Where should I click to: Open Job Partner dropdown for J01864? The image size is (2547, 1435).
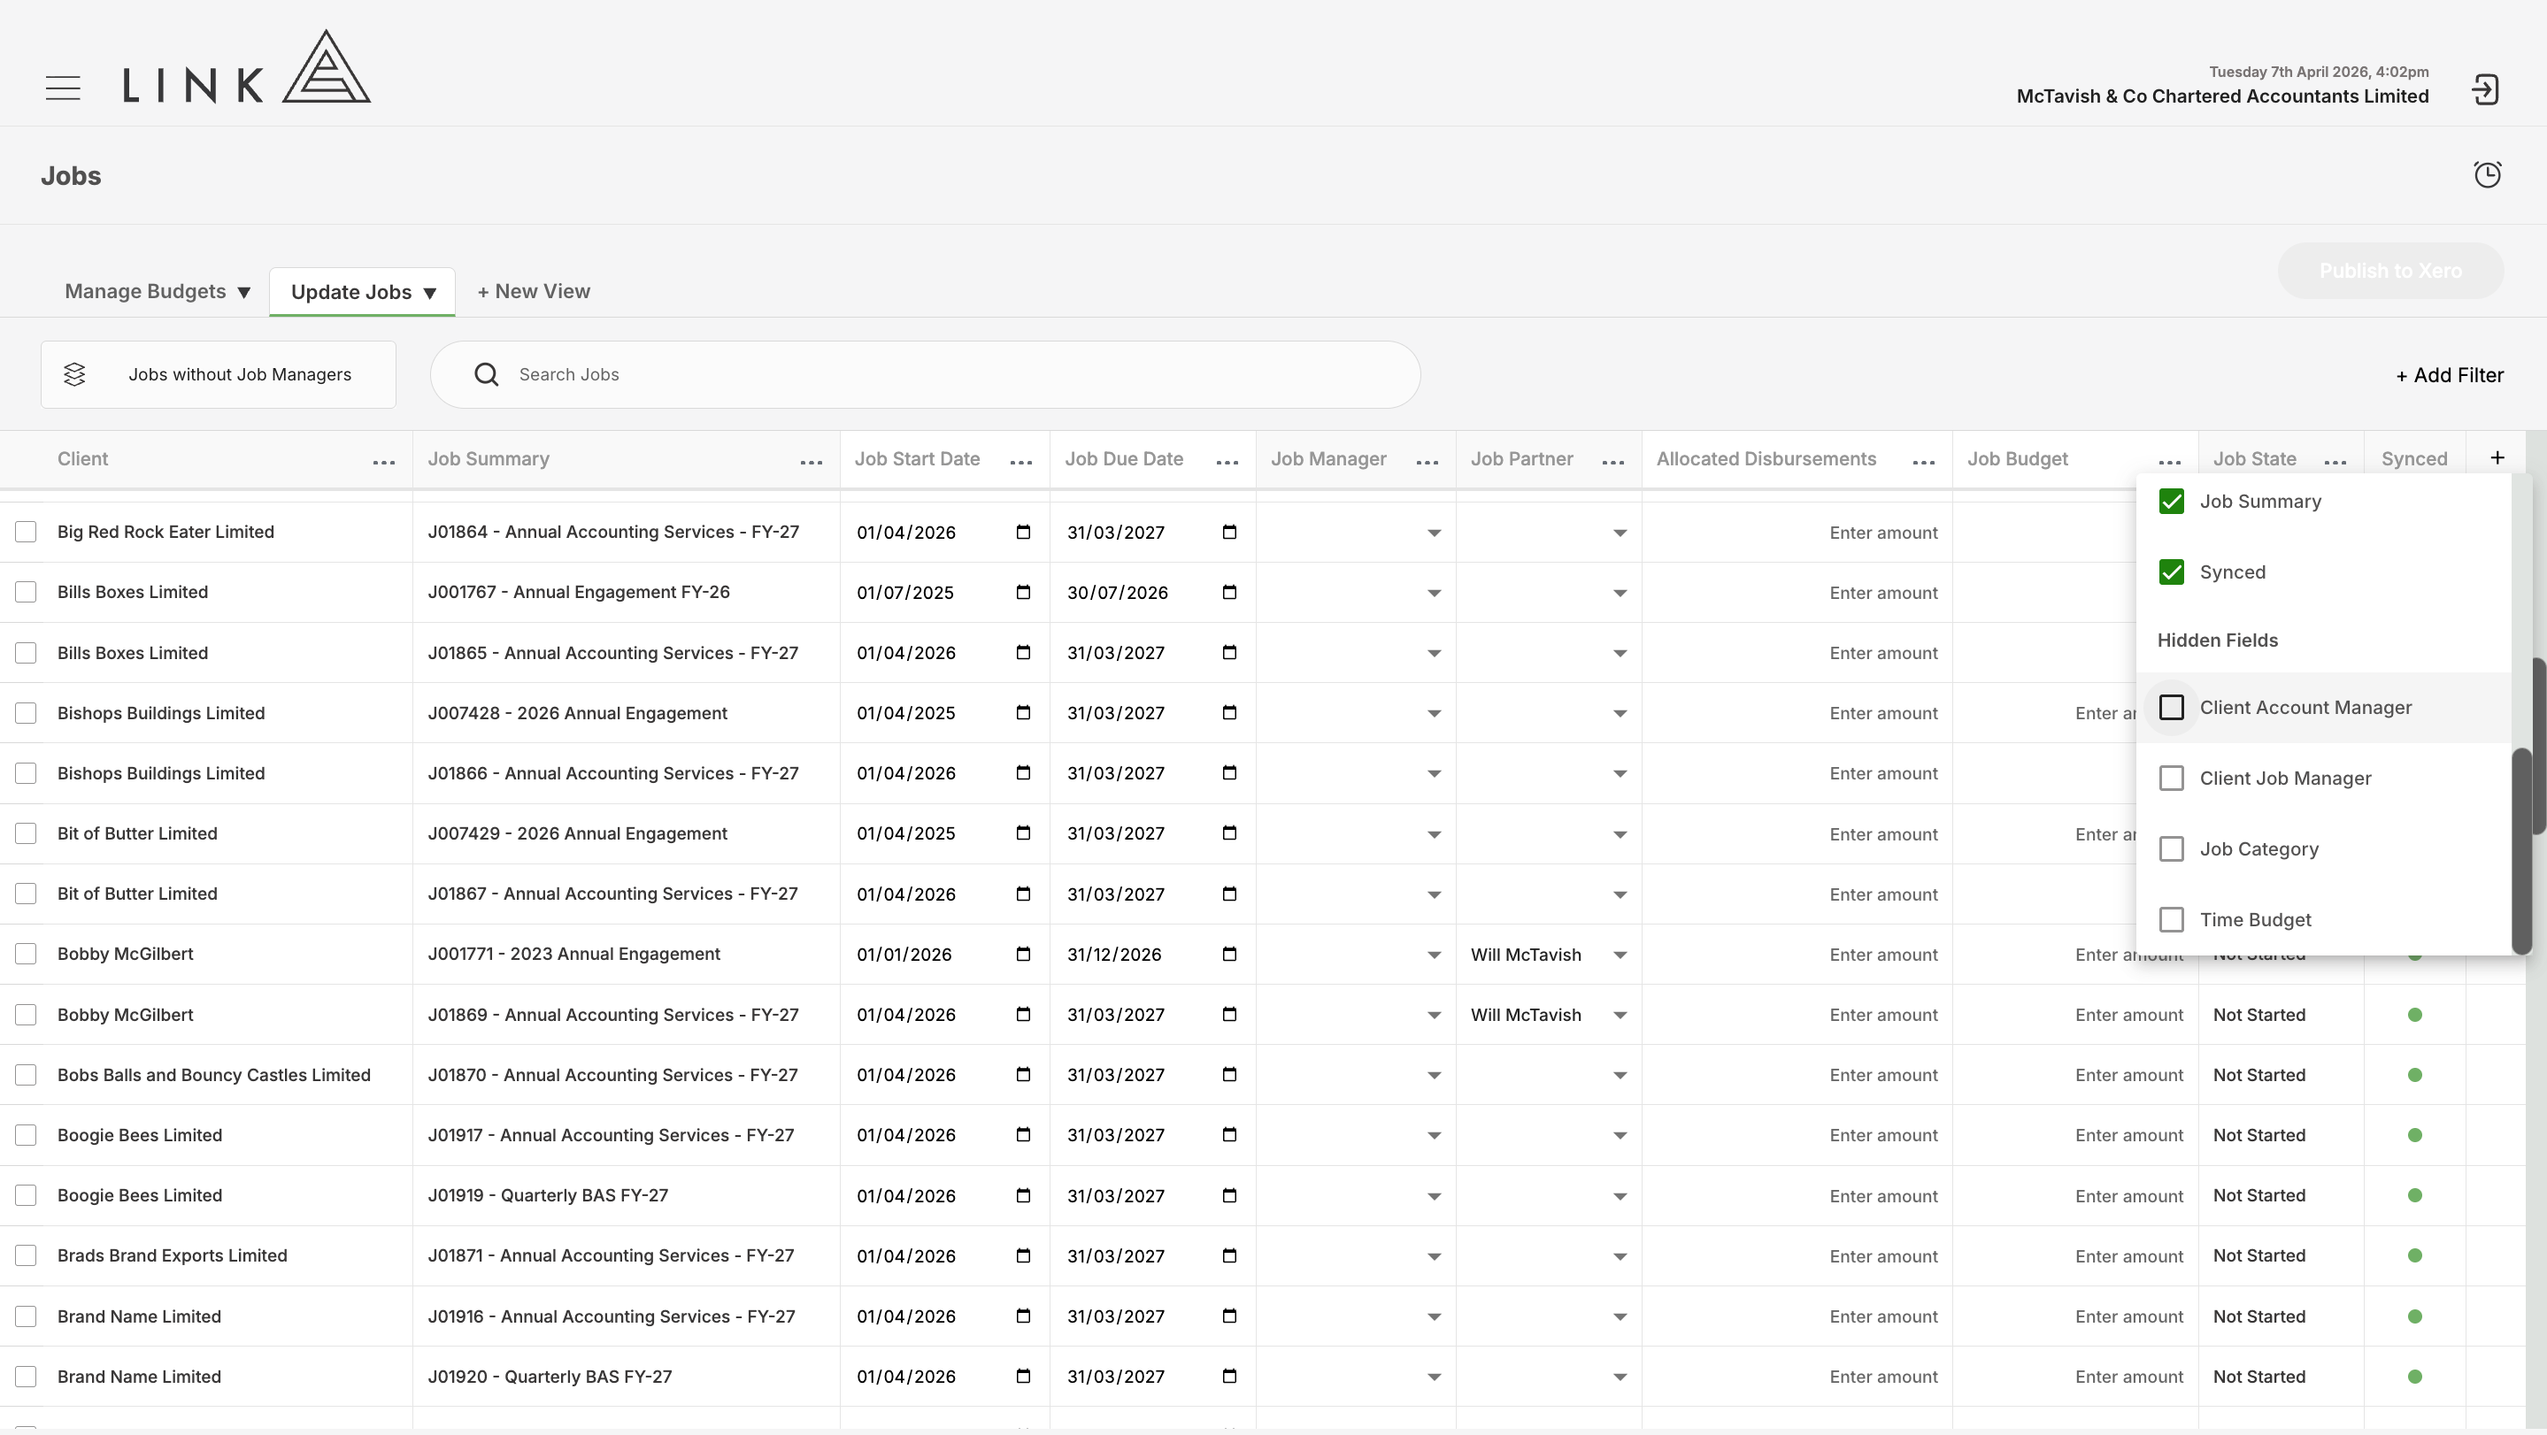coord(1620,533)
